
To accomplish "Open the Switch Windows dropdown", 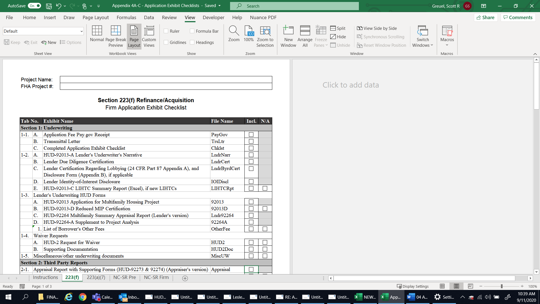I will click(422, 36).
